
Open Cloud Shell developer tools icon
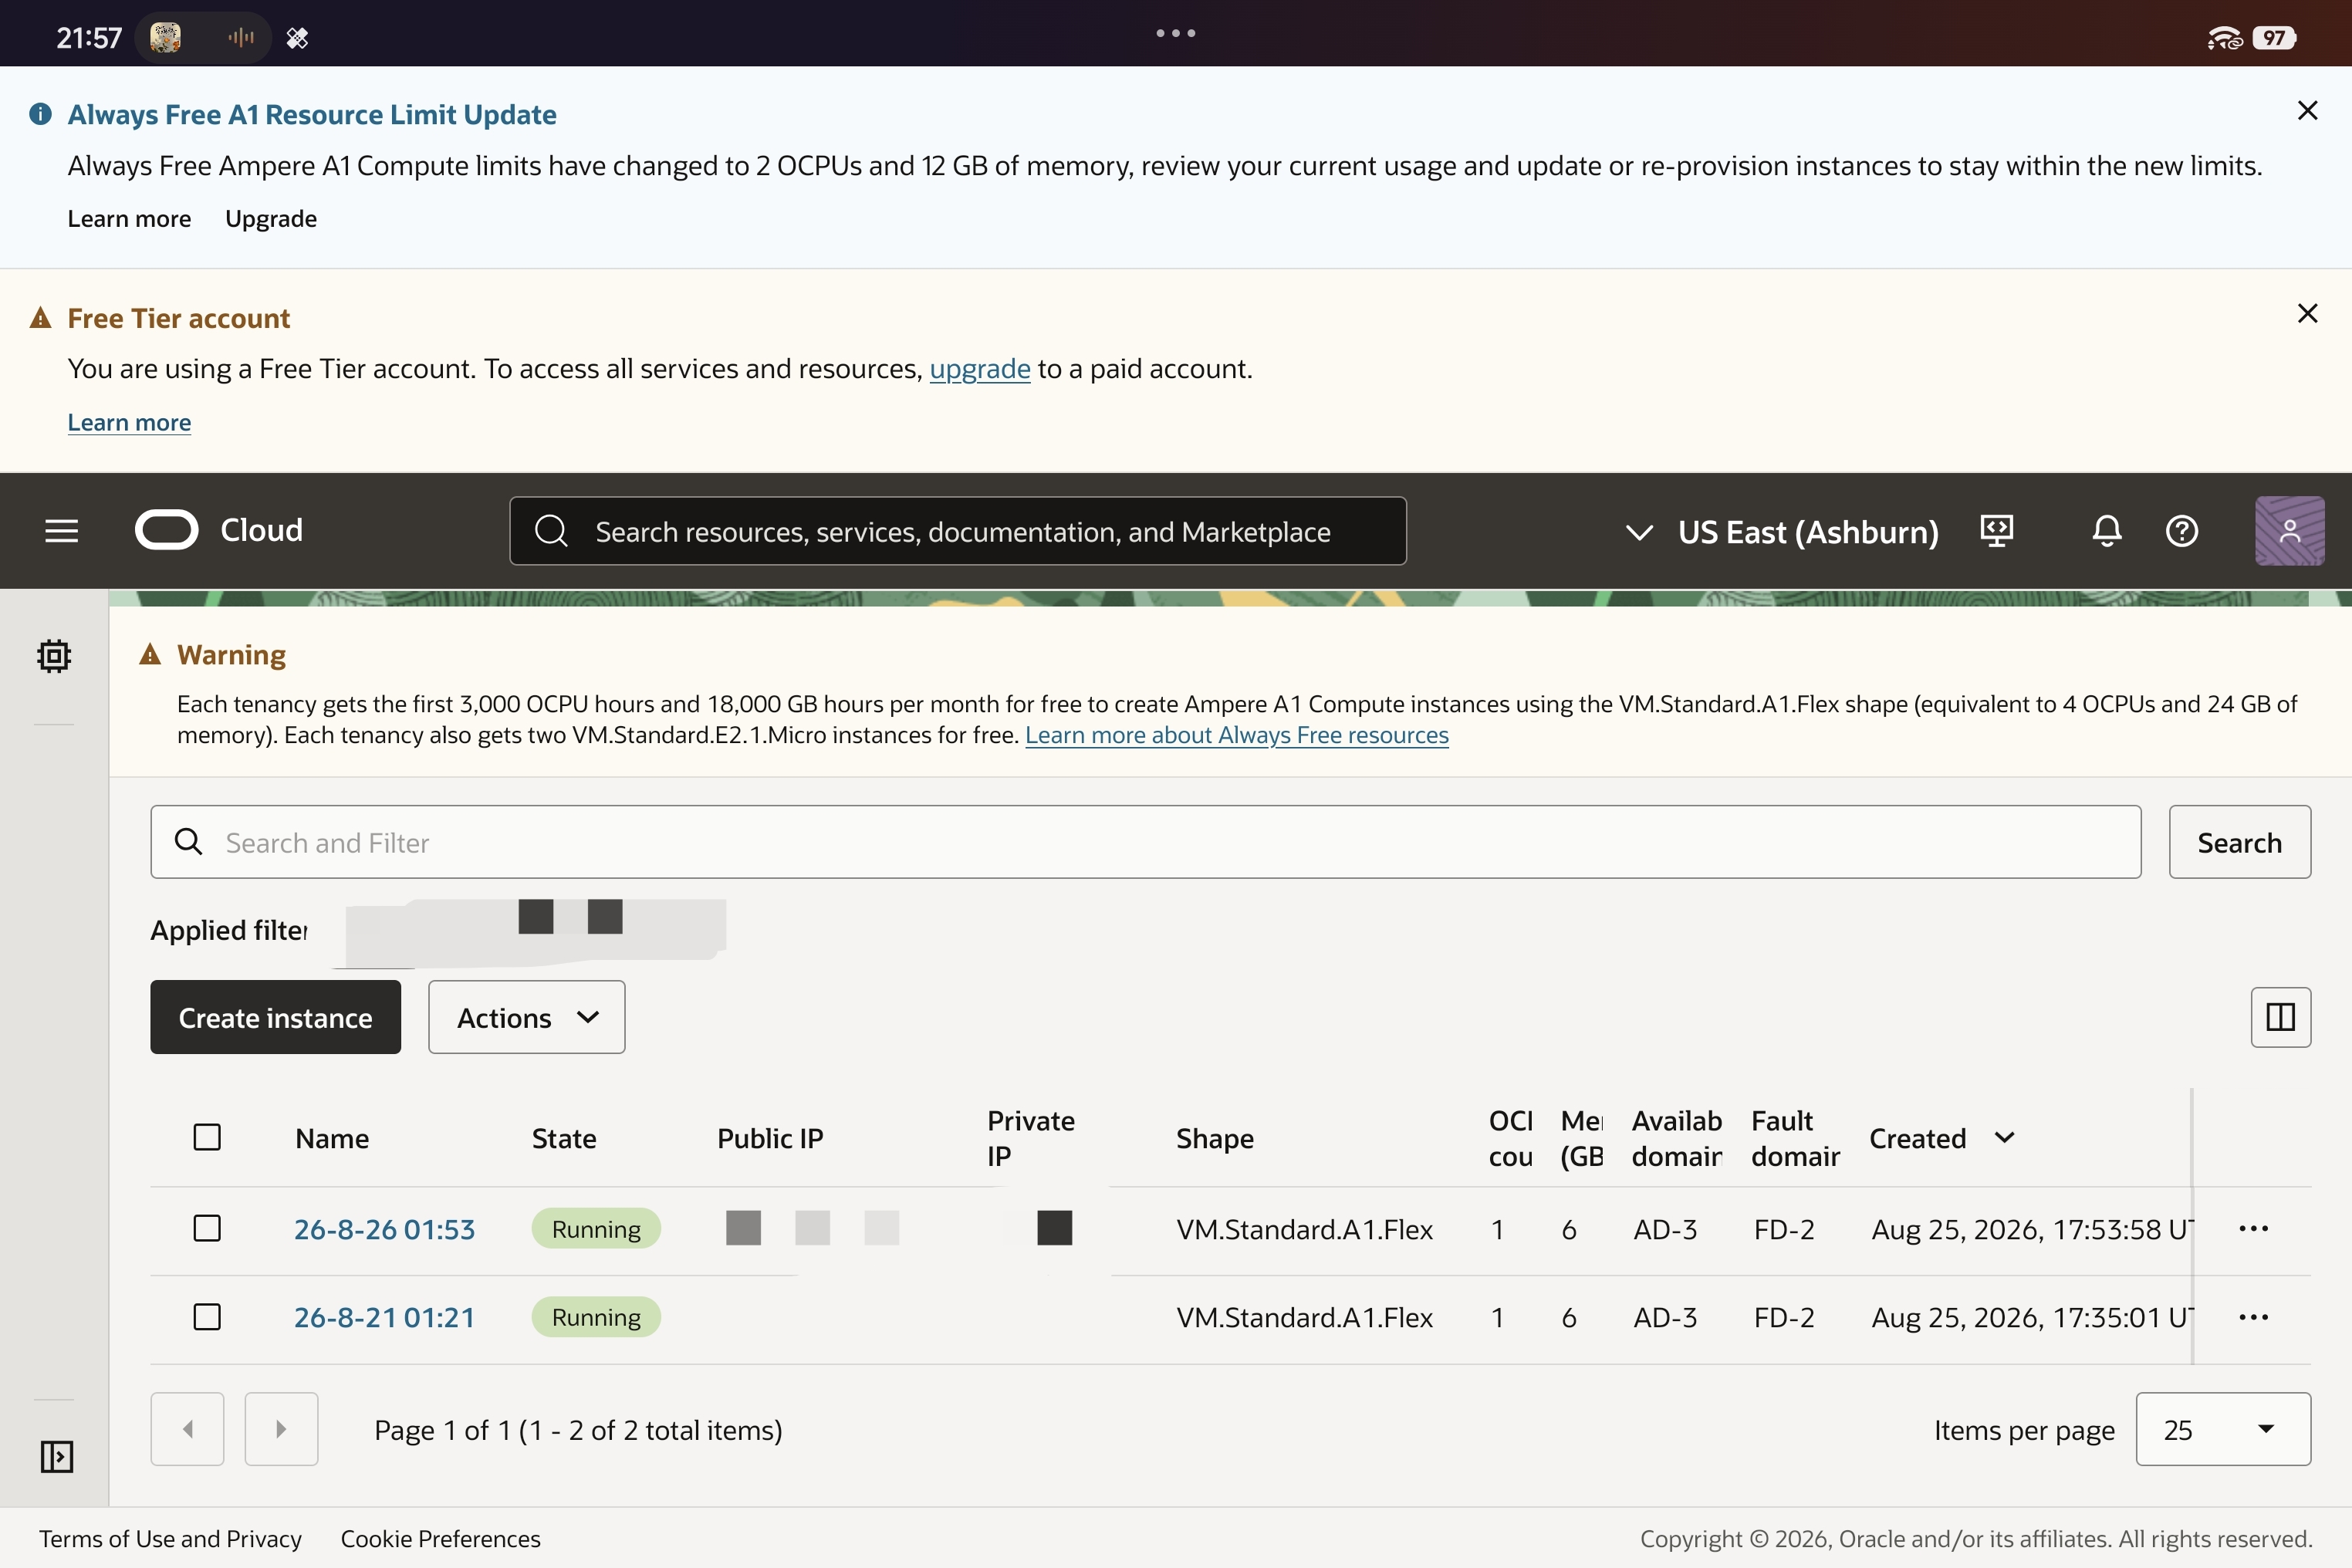(x=1996, y=531)
